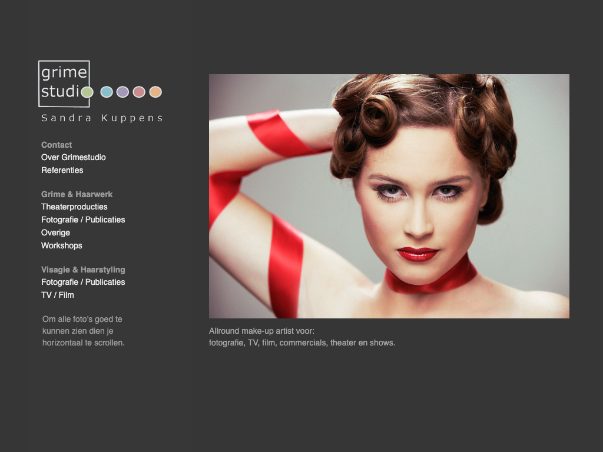View the Workshops page
The width and height of the screenshot is (603, 452).
[x=62, y=246]
